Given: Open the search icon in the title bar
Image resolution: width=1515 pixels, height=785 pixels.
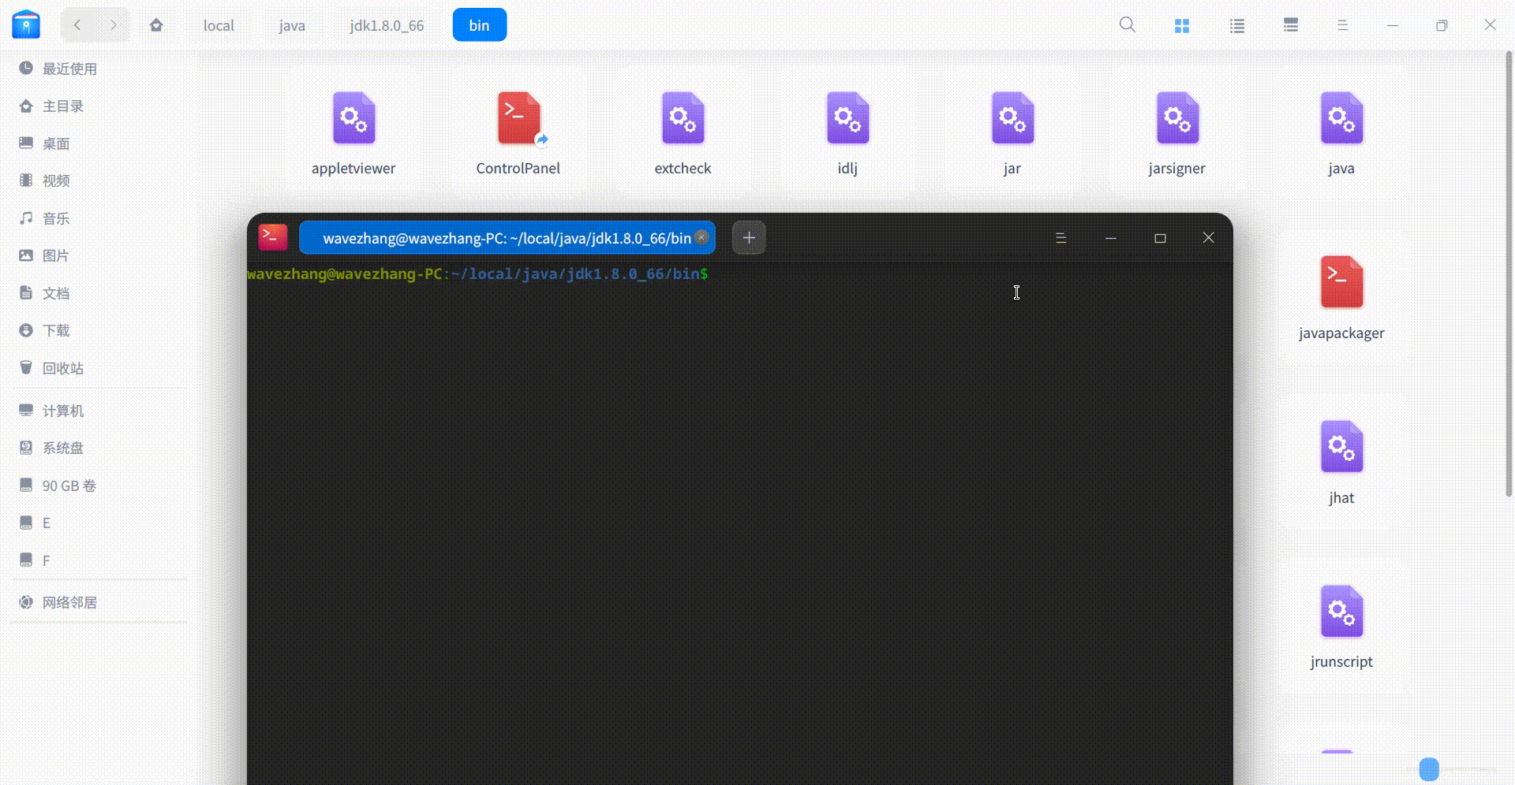Looking at the screenshot, I should tap(1127, 24).
